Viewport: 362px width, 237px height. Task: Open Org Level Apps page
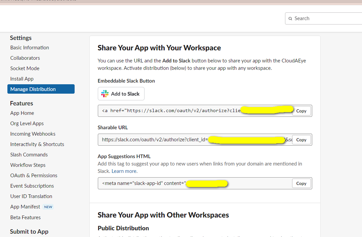[27, 123]
